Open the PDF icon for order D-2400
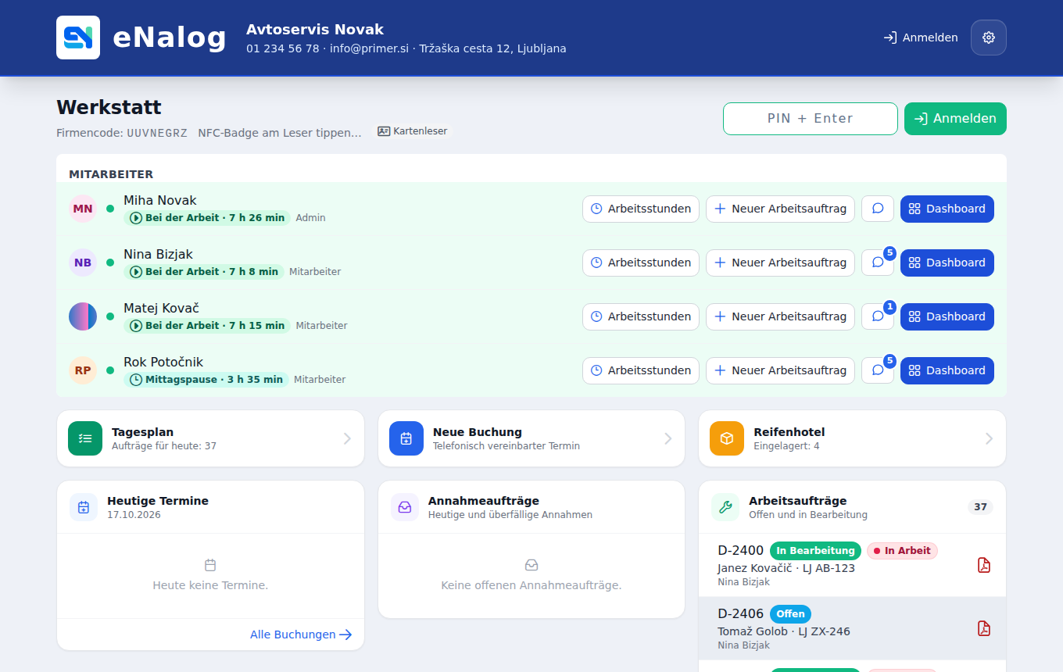Image resolution: width=1063 pixels, height=672 pixels. [x=984, y=565]
